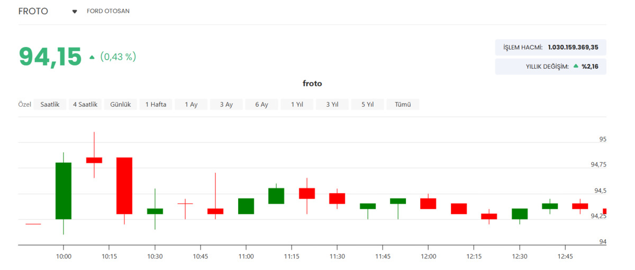
Task: Choose the 5 Yıl period
Action: (x=368, y=105)
